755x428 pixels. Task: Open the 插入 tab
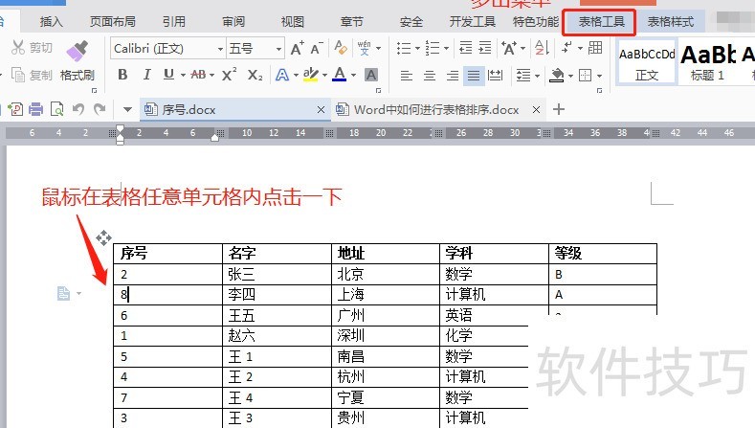pos(51,22)
